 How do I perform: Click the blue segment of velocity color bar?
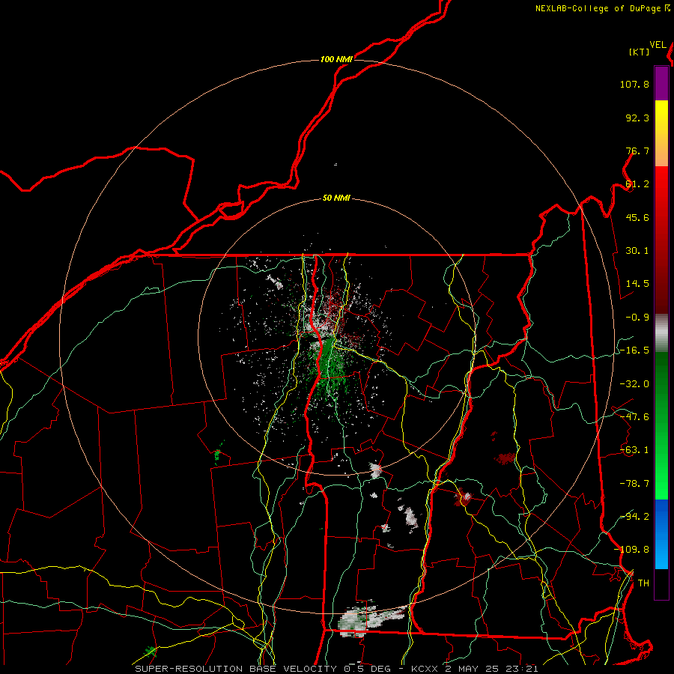tap(661, 534)
